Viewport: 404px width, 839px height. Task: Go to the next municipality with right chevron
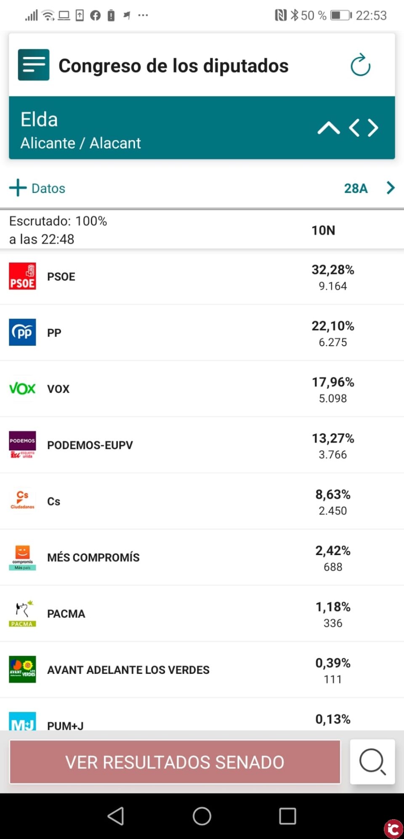pos(372,128)
